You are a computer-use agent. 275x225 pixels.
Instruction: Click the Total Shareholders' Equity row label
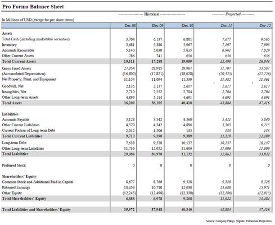24,199
